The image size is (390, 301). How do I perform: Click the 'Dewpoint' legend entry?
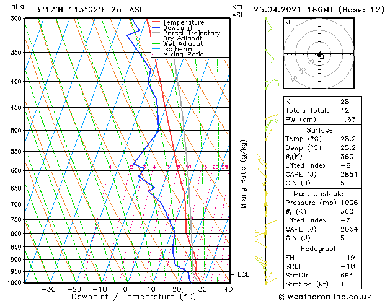tap(177, 28)
